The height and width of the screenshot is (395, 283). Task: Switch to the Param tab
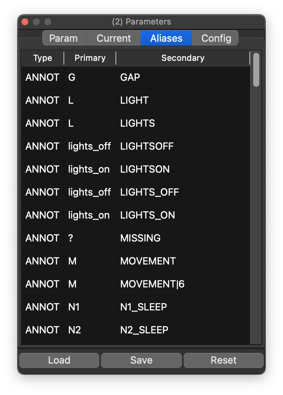point(63,38)
